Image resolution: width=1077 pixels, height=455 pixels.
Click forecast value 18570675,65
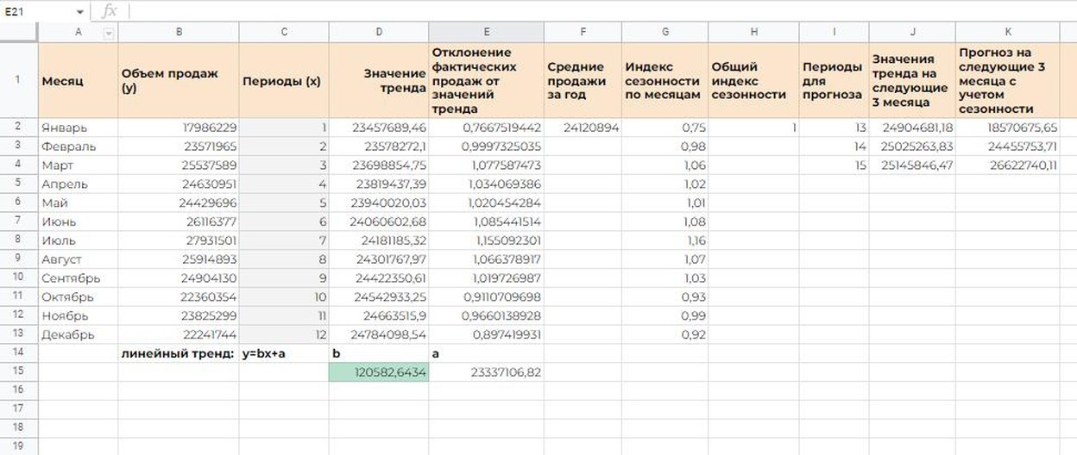(x=1008, y=128)
